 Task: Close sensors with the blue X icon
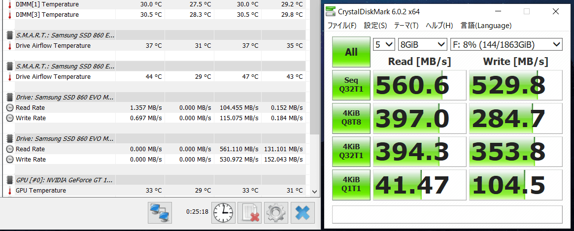click(x=303, y=212)
